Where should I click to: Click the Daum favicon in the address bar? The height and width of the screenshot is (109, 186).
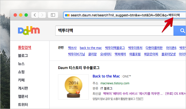pyautogui.click(x=67, y=15)
